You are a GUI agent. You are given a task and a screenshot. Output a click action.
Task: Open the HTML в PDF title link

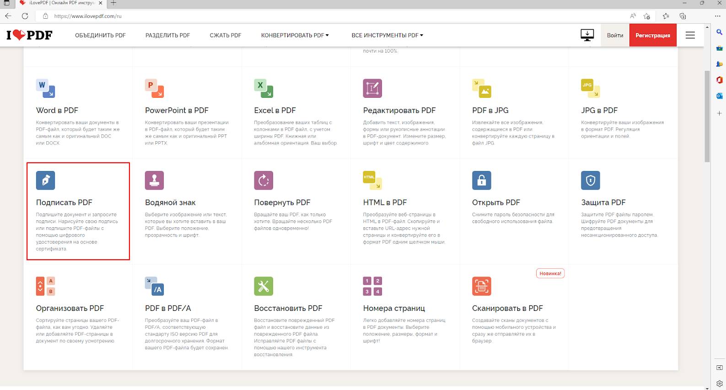point(385,203)
